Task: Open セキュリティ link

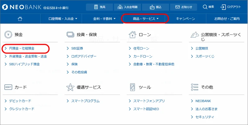Action: 205,117
